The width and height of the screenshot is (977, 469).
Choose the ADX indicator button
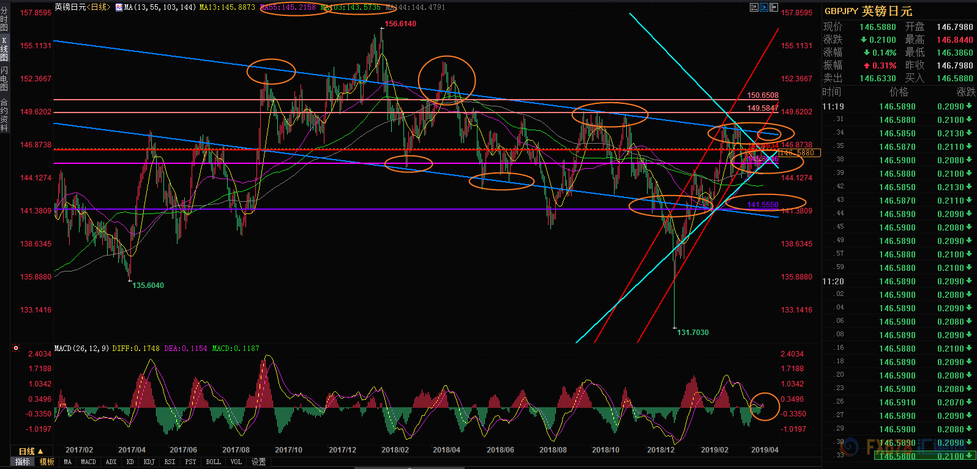pyautogui.click(x=111, y=462)
